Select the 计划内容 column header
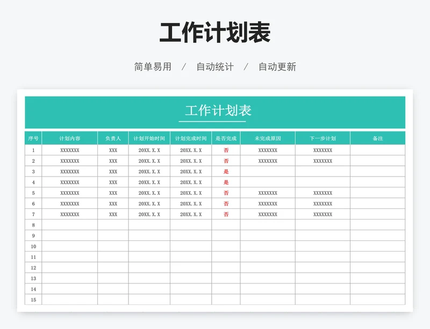The height and width of the screenshot is (329, 430). [70, 138]
